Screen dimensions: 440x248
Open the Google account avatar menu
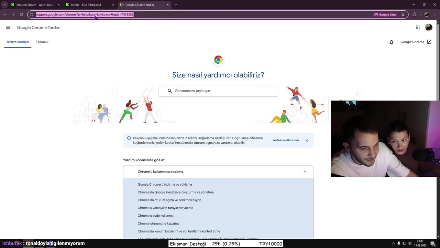pyautogui.click(x=429, y=28)
